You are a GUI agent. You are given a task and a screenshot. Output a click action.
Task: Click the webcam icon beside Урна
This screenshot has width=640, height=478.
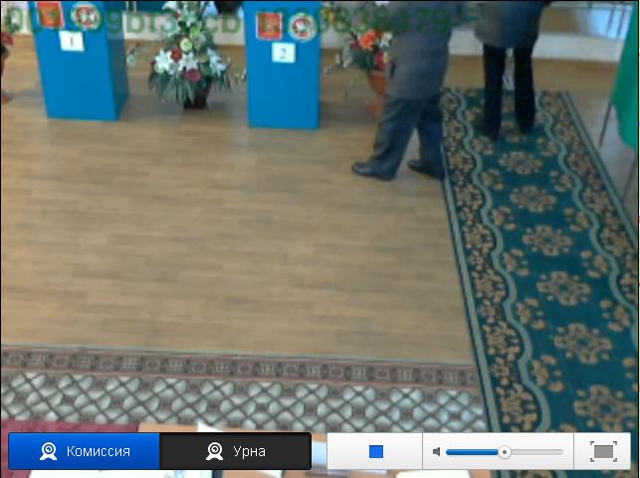pos(214,451)
